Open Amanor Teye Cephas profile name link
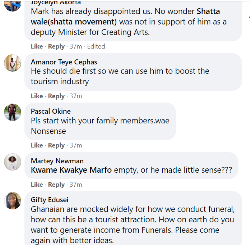Viewport: 251px width, 245px height. (64, 62)
